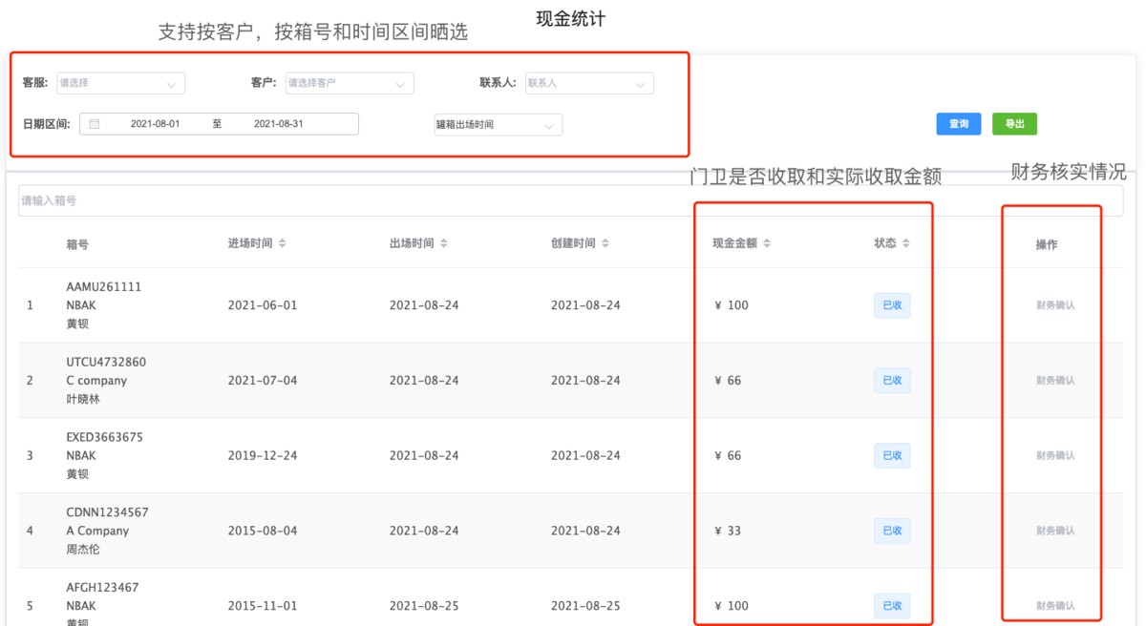The height and width of the screenshot is (626, 1146).
Task: Click the 操作 column header
Action: (x=1047, y=244)
